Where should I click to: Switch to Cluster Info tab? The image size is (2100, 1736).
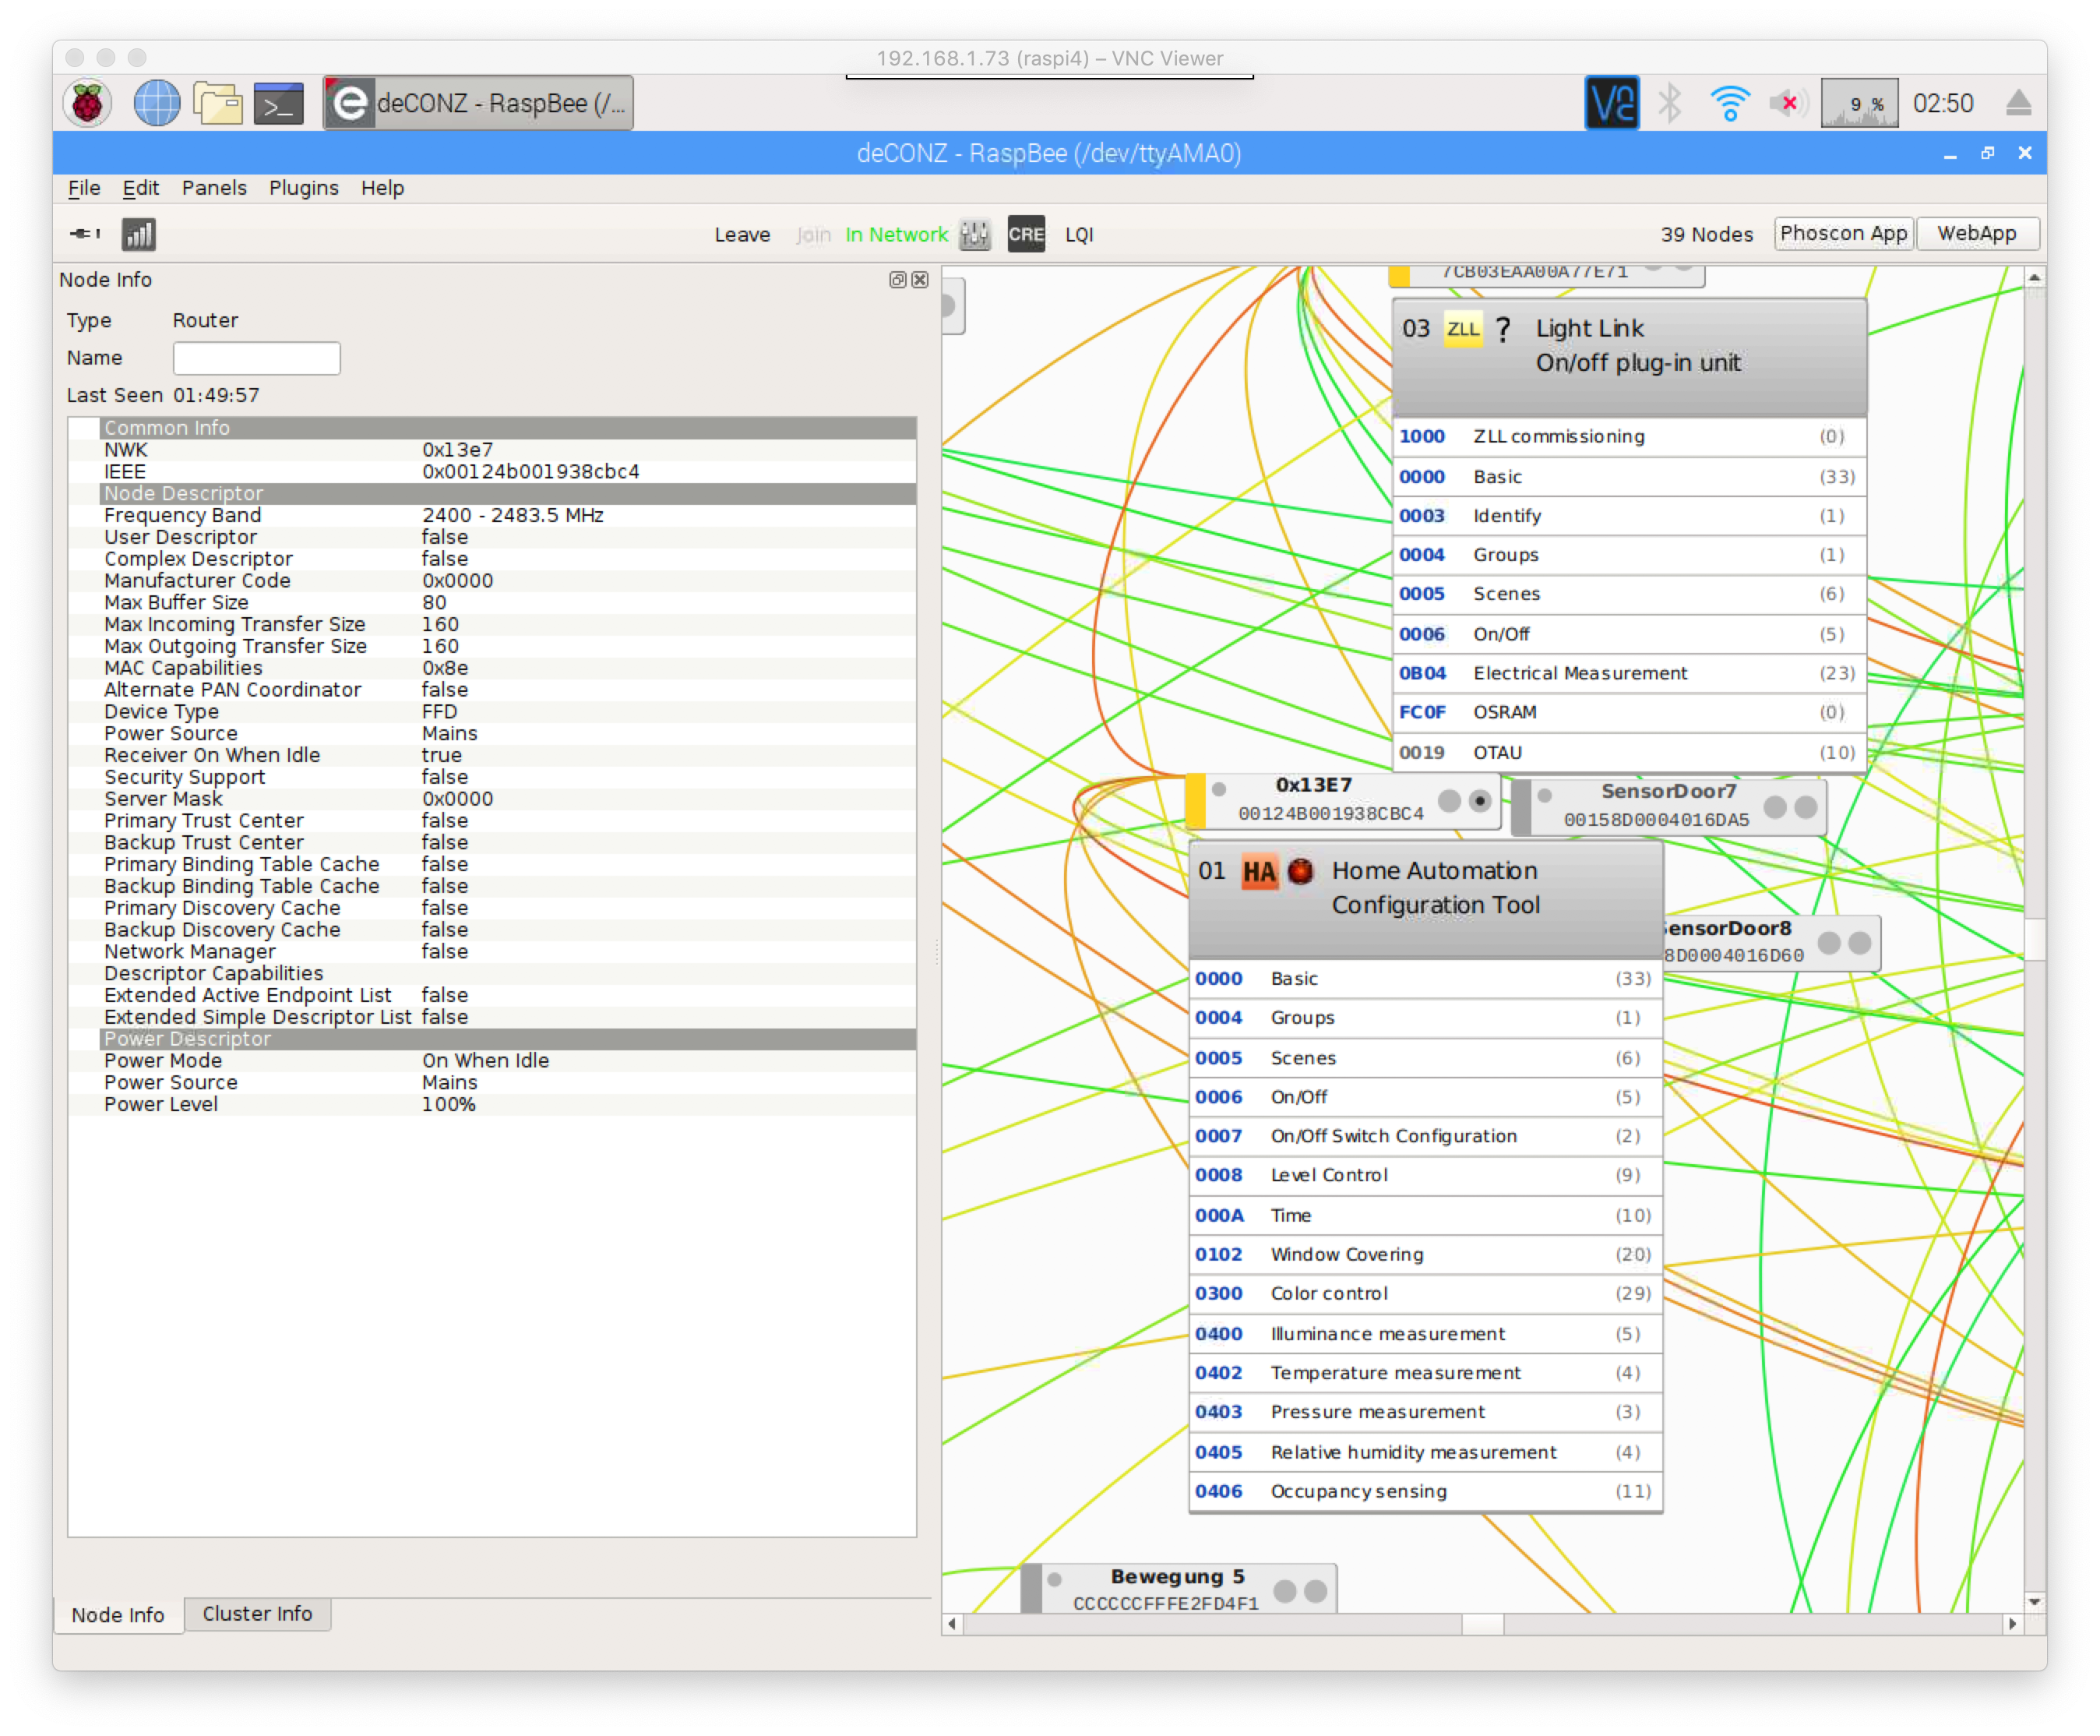click(x=257, y=1613)
